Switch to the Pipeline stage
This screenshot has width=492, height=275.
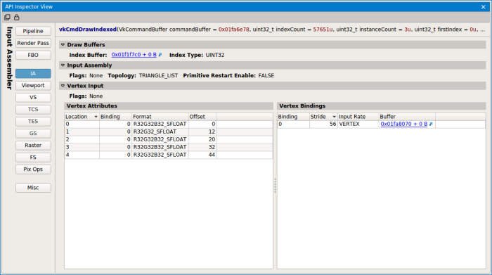[33, 31]
